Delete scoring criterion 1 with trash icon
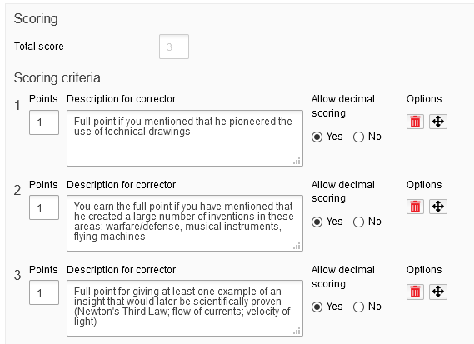474x344 pixels. coord(415,122)
